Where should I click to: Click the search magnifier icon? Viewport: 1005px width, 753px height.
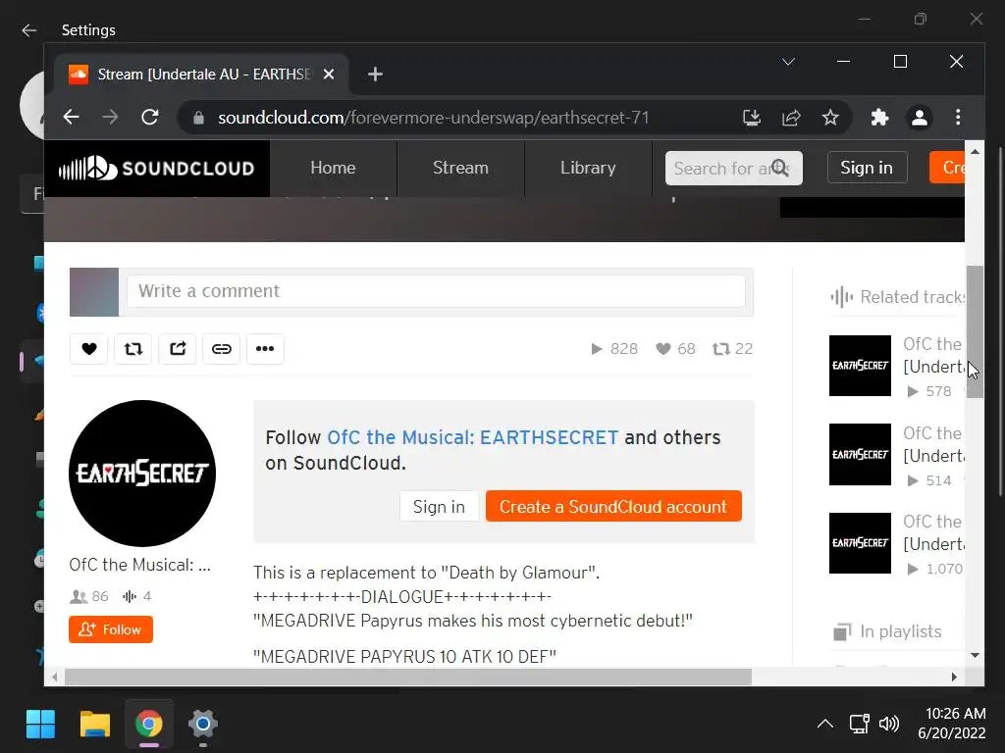pos(780,168)
